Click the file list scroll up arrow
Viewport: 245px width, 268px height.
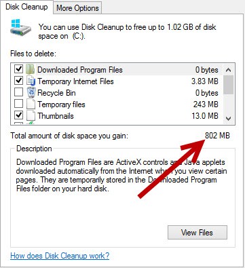[x=229, y=70]
